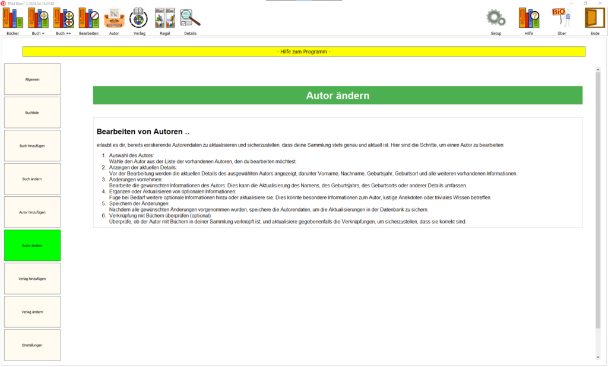Open the Bearbeiten edit book icon
The width and height of the screenshot is (608, 367).
[89, 18]
